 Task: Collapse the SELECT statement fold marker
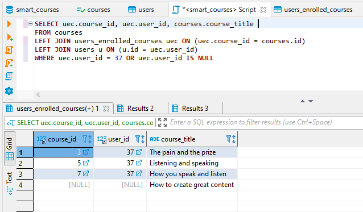30,23
